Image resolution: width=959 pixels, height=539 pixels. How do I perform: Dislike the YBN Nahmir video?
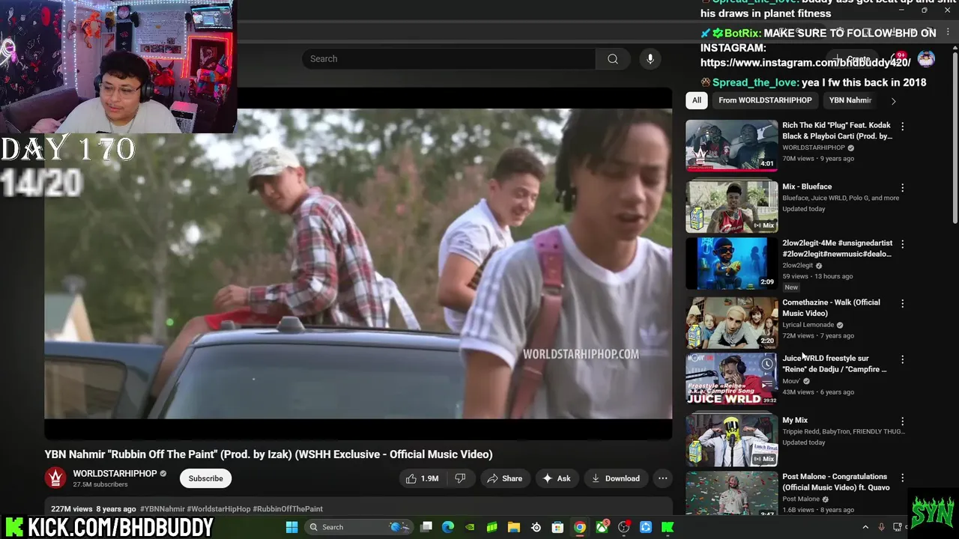460,478
